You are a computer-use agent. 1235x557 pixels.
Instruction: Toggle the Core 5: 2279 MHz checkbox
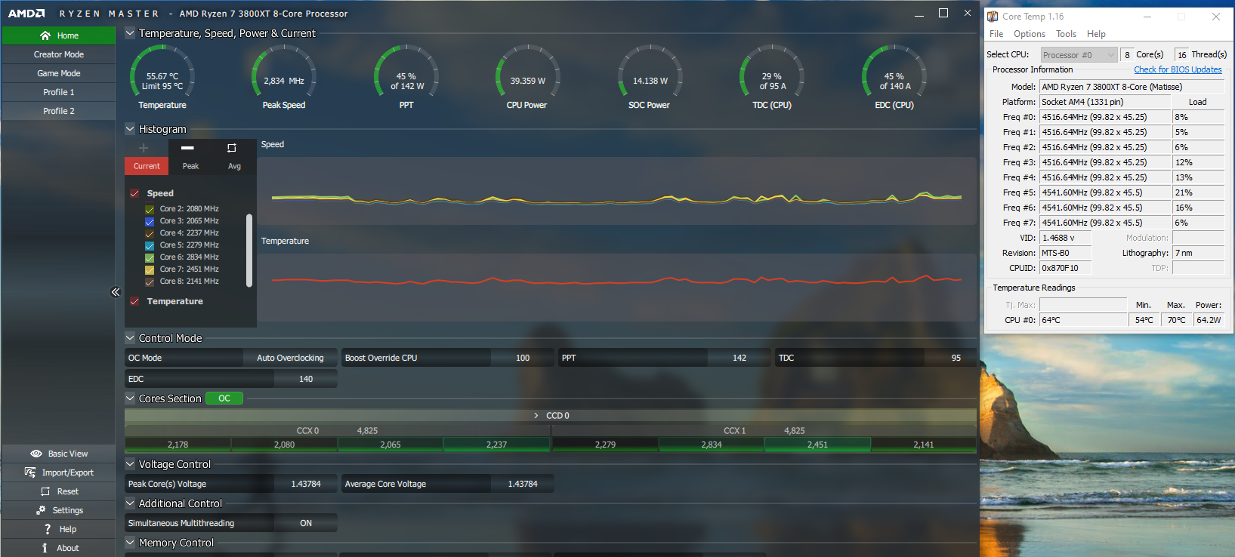click(x=150, y=245)
